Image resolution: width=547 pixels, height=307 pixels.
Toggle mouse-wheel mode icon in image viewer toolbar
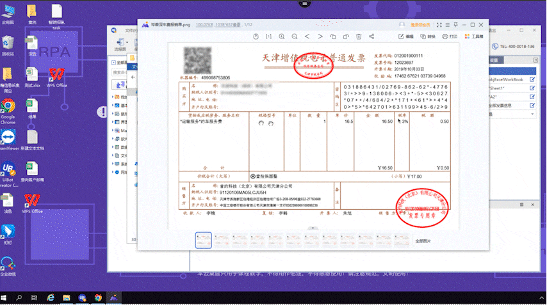coord(256,36)
